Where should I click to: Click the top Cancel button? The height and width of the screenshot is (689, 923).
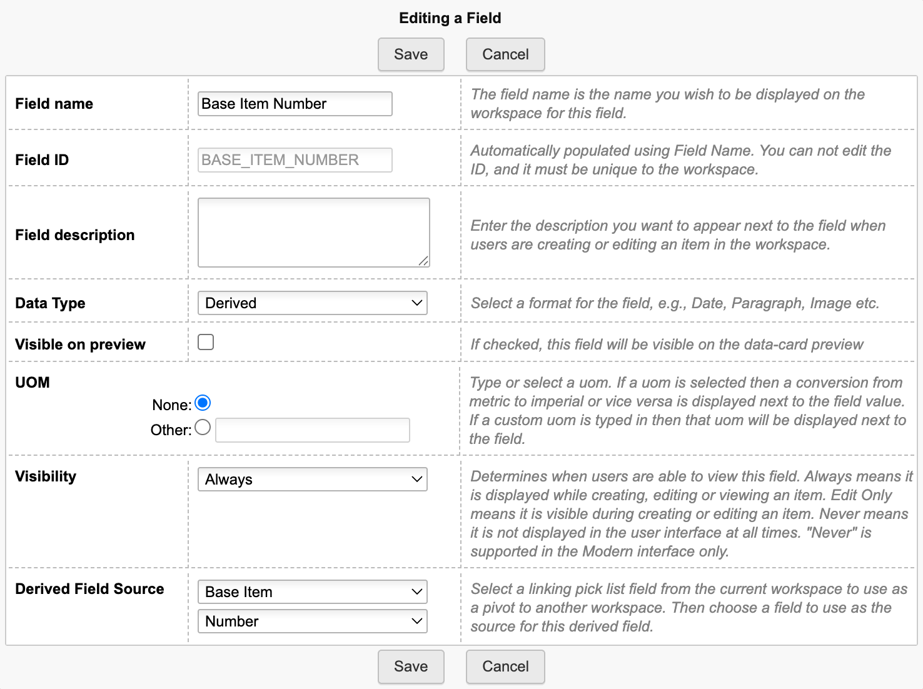point(505,54)
